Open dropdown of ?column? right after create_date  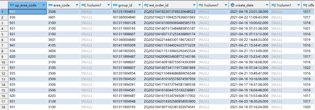(299, 5)
